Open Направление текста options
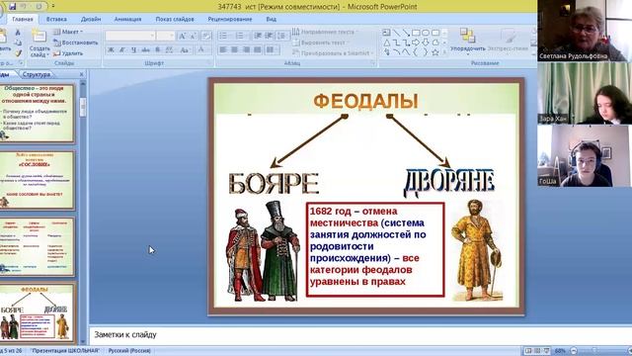 pos(325,32)
